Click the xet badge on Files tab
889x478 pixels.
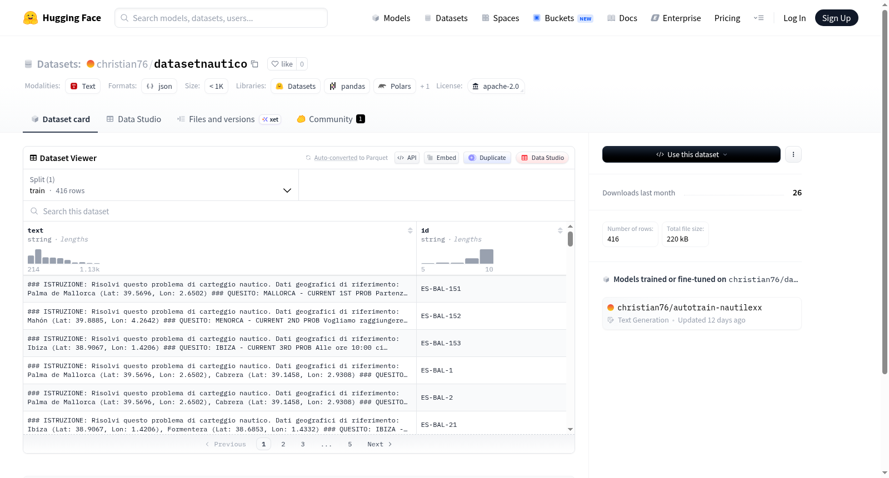[x=271, y=119]
